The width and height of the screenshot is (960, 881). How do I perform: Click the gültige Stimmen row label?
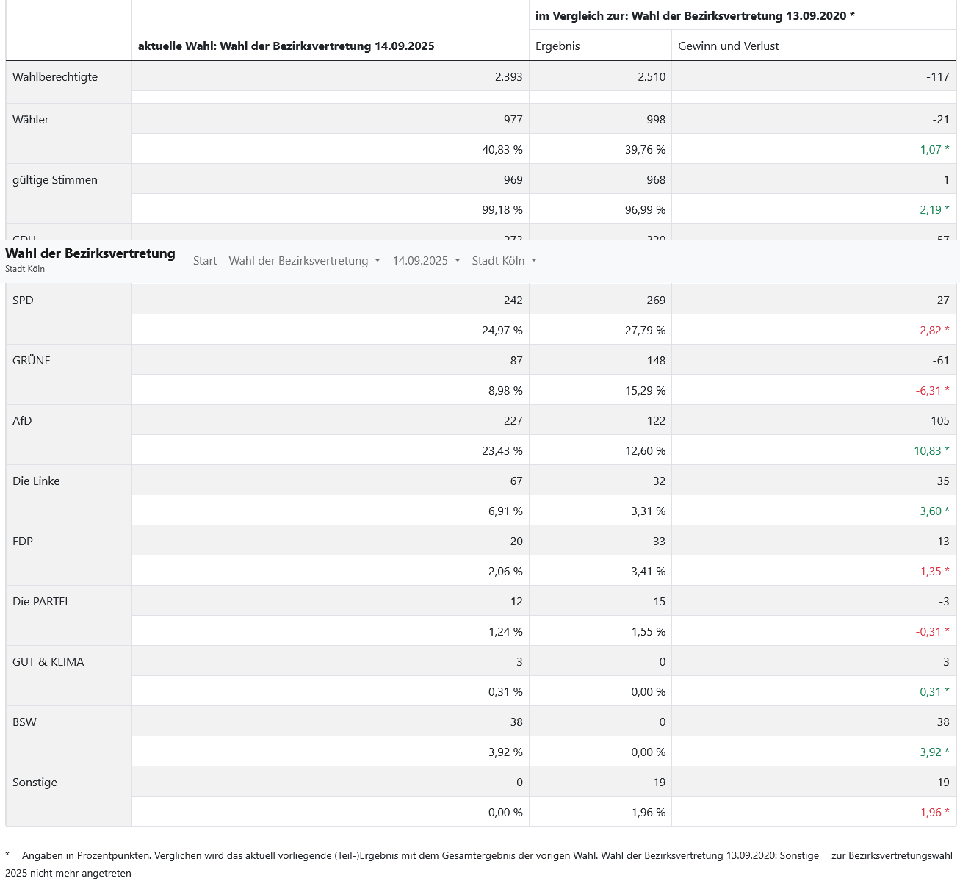tap(55, 180)
